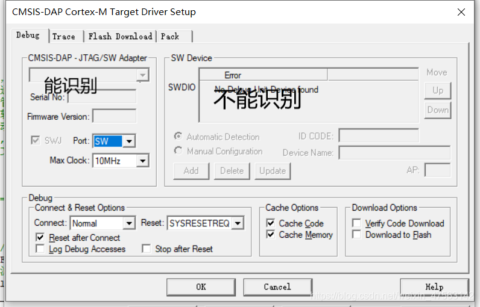The image size is (480, 307).
Task: Uncheck Reset after Connect
Action: [x=40, y=237]
